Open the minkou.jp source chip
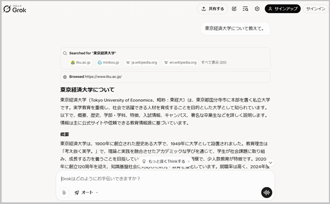330x204 pixels. click(x=108, y=62)
